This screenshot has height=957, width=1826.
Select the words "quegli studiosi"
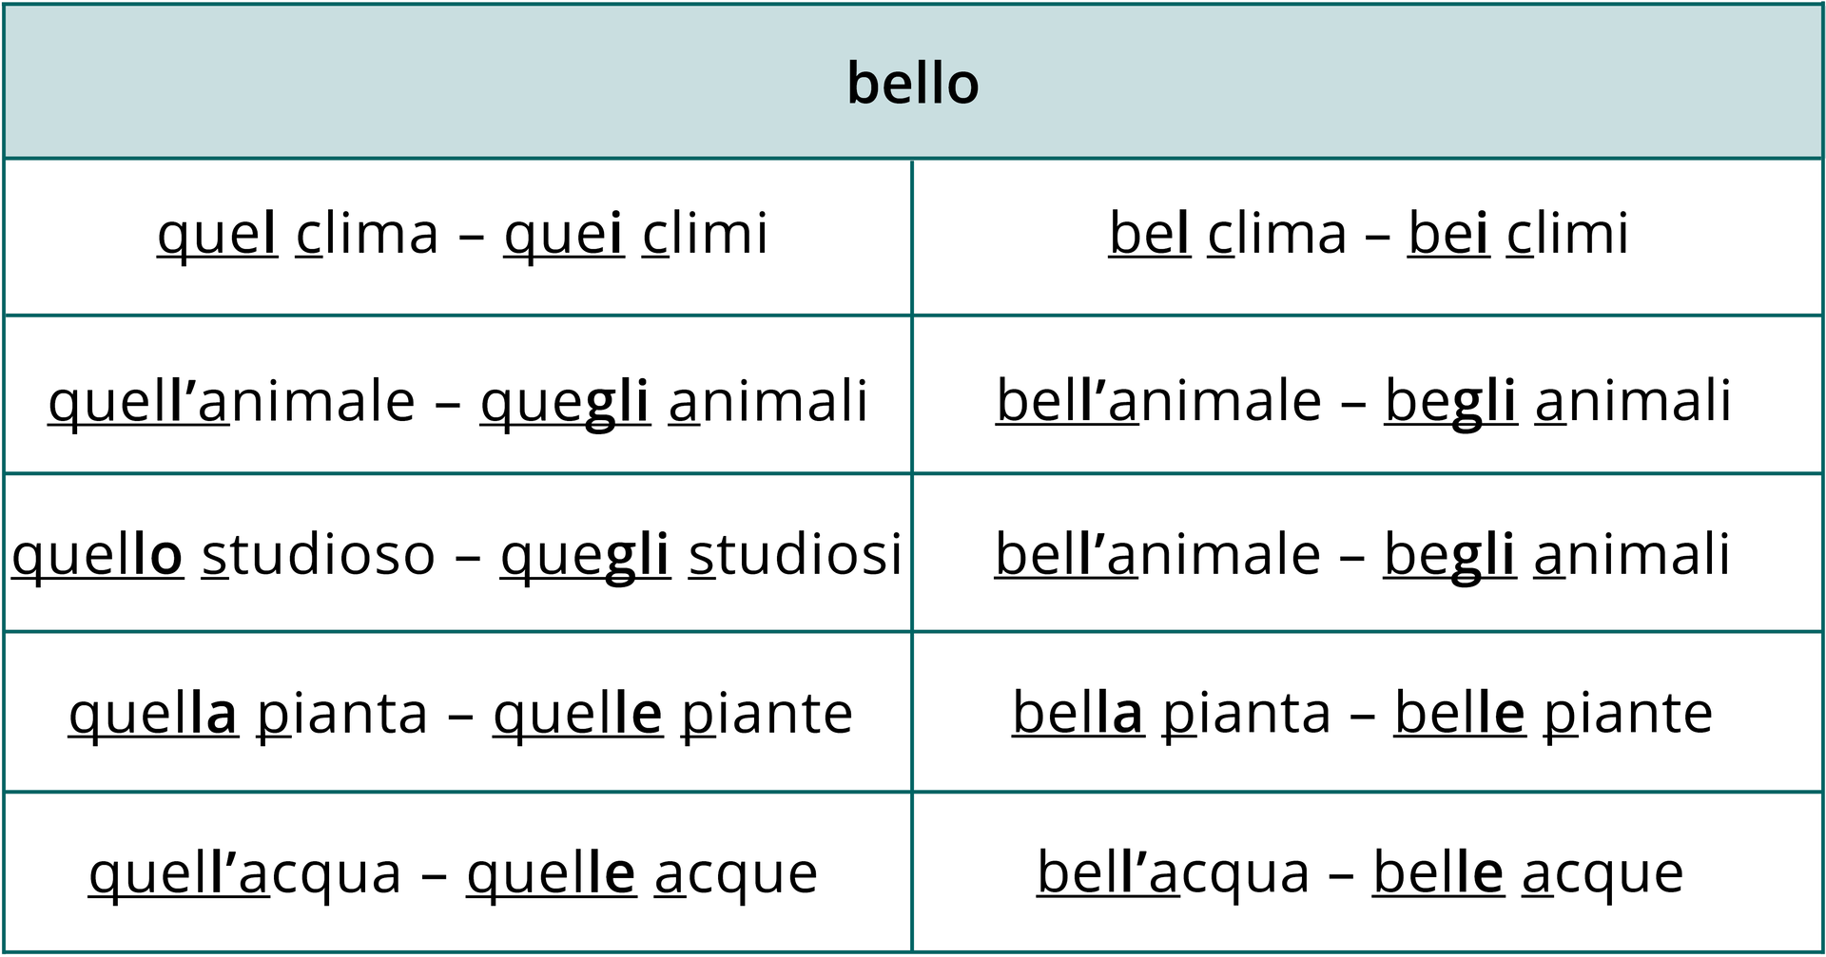[701, 555]
